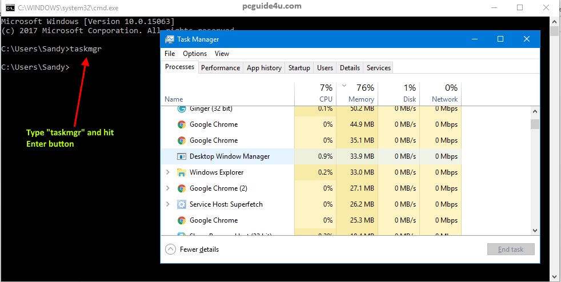Click the Service Host: Superfetch gear icon

(x=182, y=204)
